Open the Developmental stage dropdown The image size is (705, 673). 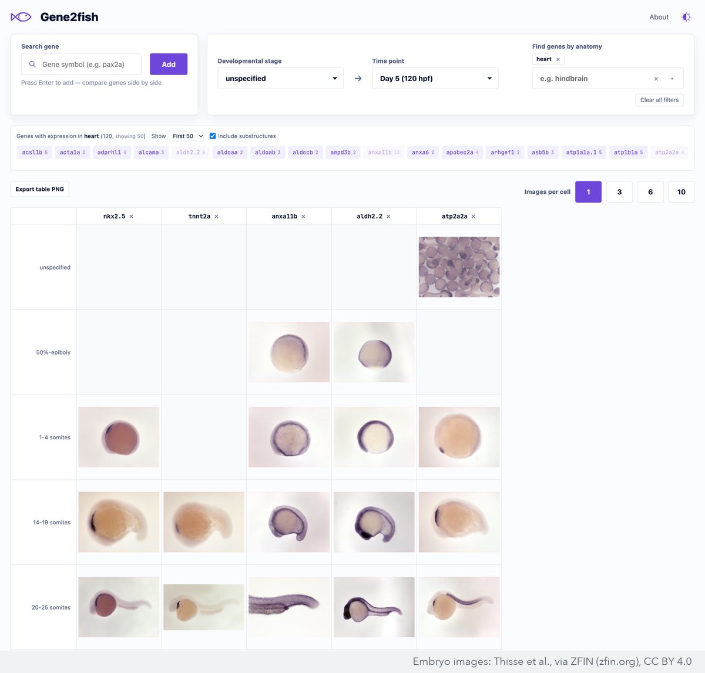click(x=281, y=78)
